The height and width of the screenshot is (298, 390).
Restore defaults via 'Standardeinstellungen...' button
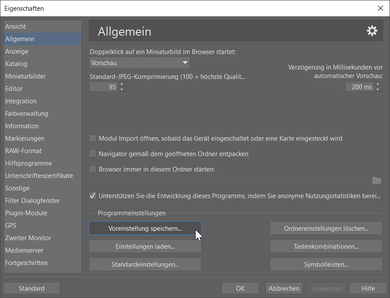coord(145,264)
